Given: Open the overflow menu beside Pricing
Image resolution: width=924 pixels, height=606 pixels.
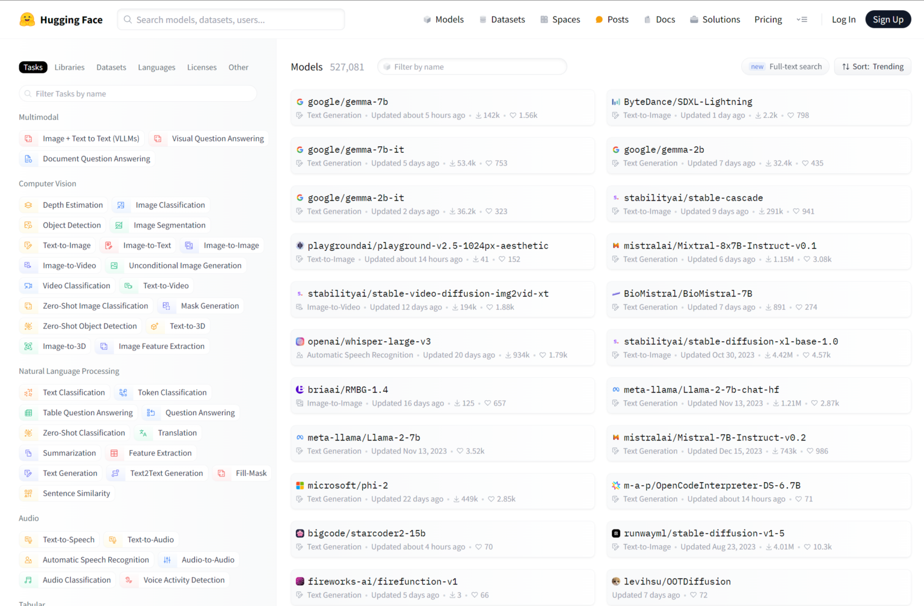Looking at the screenshot, I should (802, 19).
